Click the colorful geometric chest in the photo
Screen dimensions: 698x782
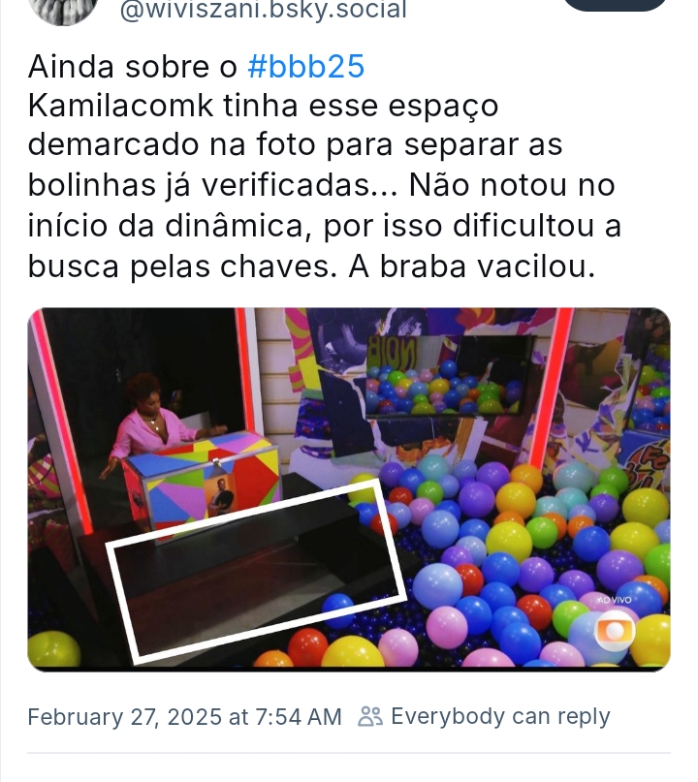[x=201, y=480]
